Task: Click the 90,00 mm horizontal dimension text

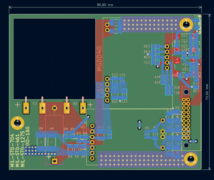Action: 105,5
